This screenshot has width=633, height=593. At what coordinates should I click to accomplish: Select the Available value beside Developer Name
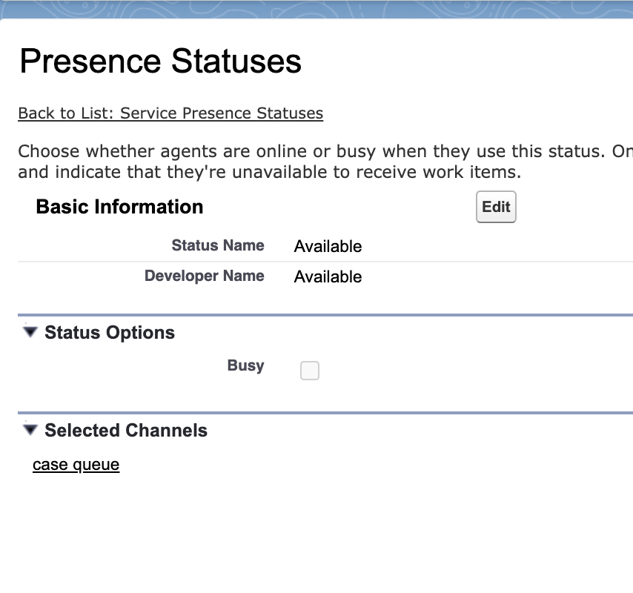[x=328, y=277]
